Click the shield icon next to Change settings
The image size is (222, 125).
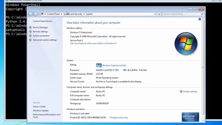pos(181,92)
